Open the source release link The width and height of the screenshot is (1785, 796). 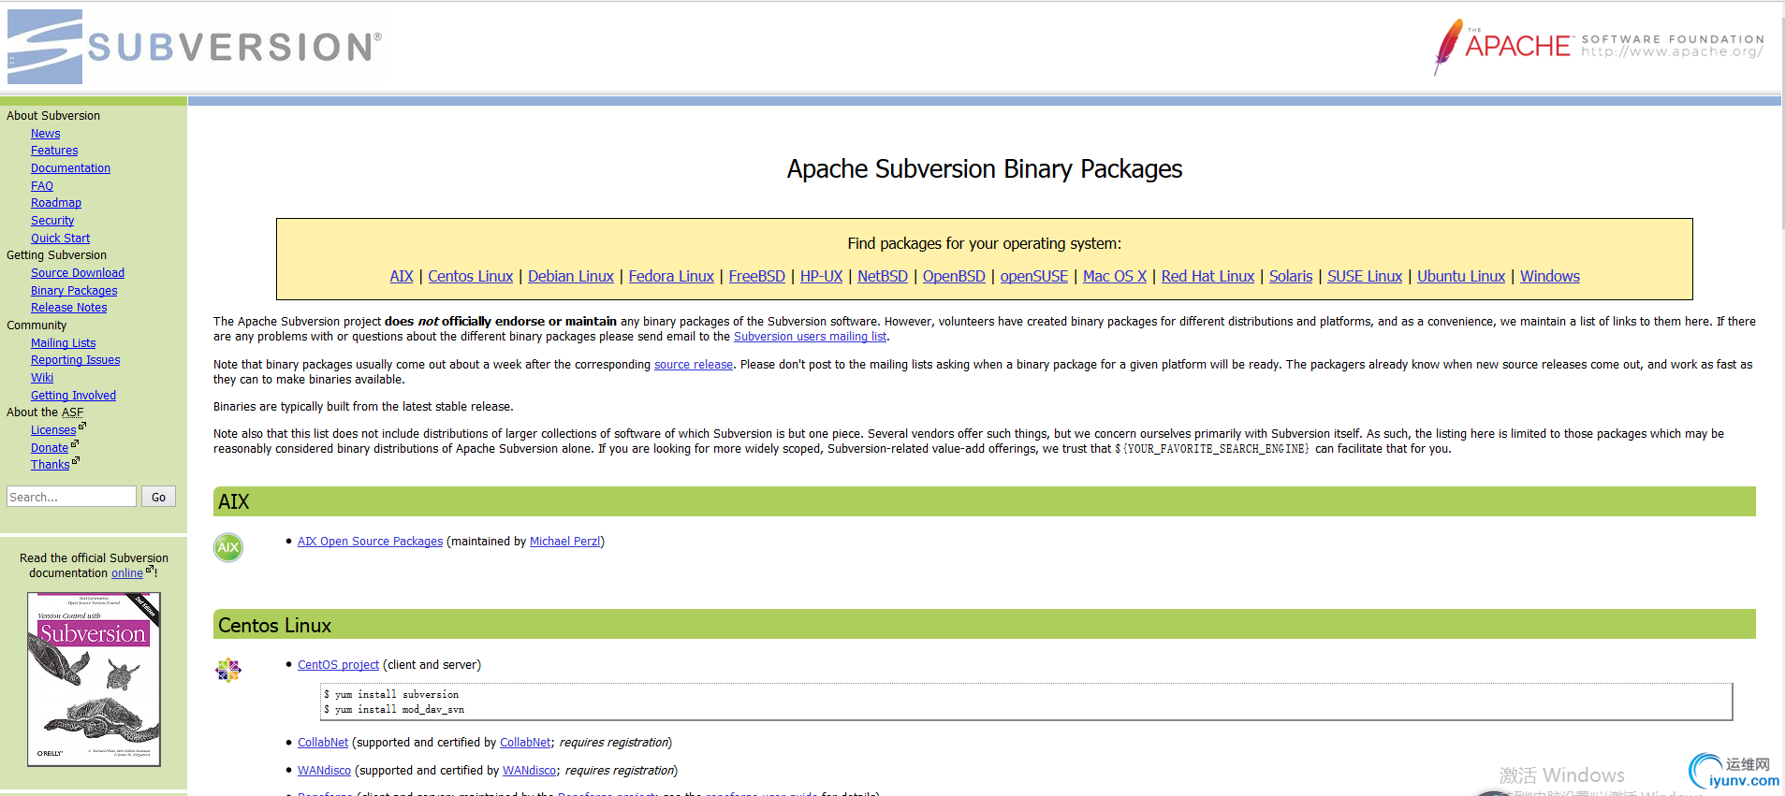[x=694, y=365]
